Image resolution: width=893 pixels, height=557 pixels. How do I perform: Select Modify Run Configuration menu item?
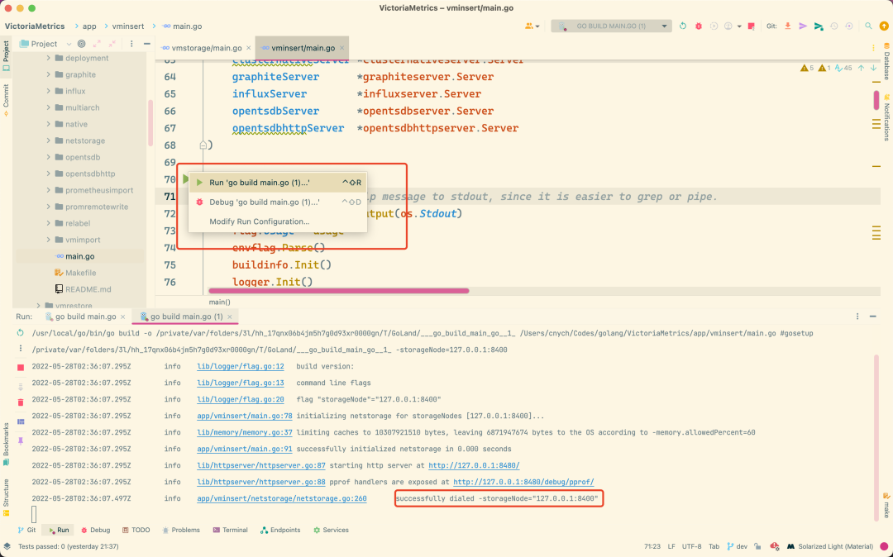click(x=259, y=221)
